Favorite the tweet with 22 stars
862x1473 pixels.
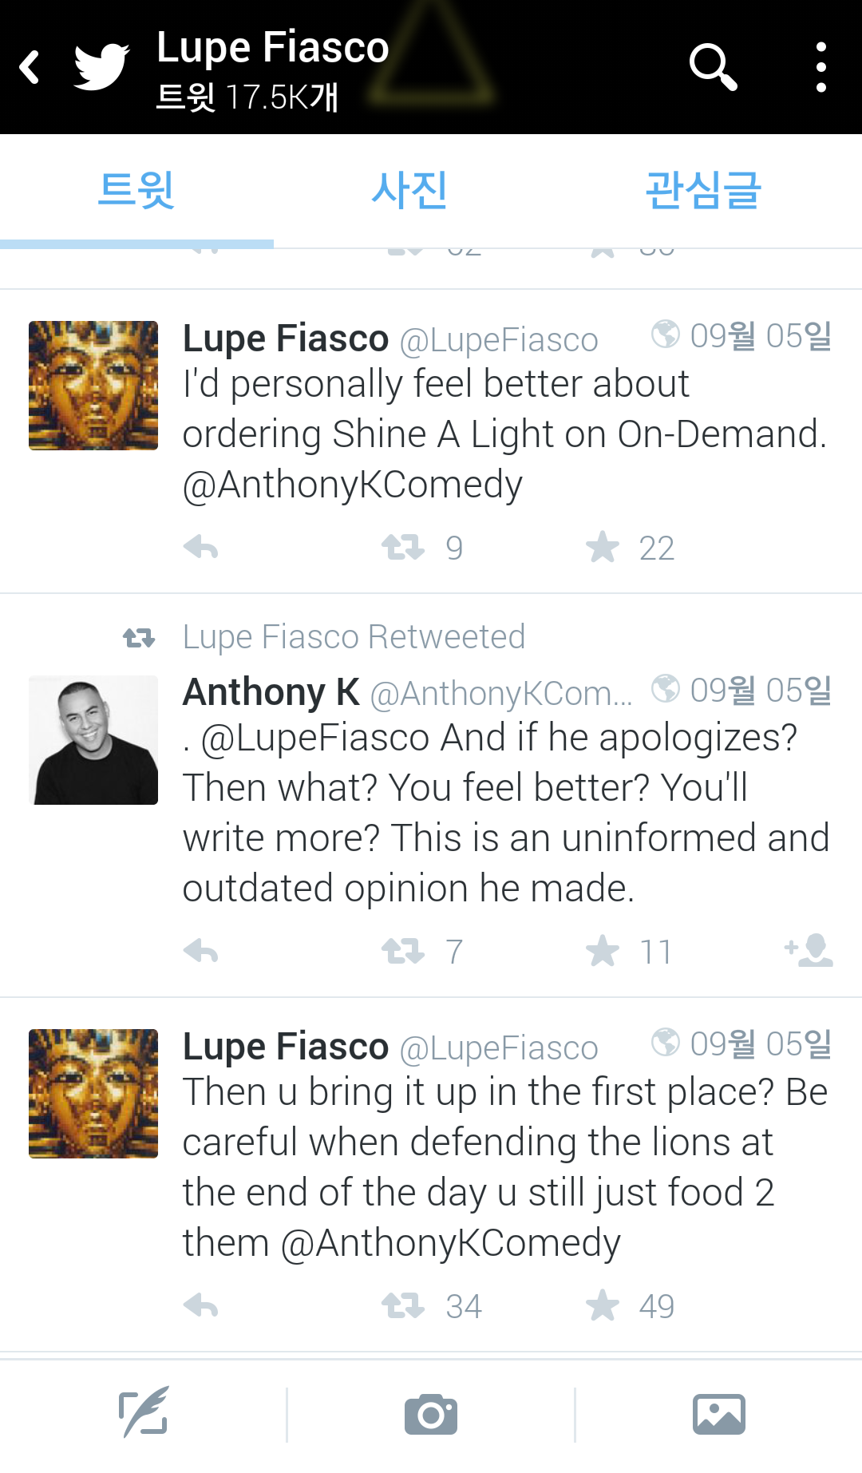603,548
